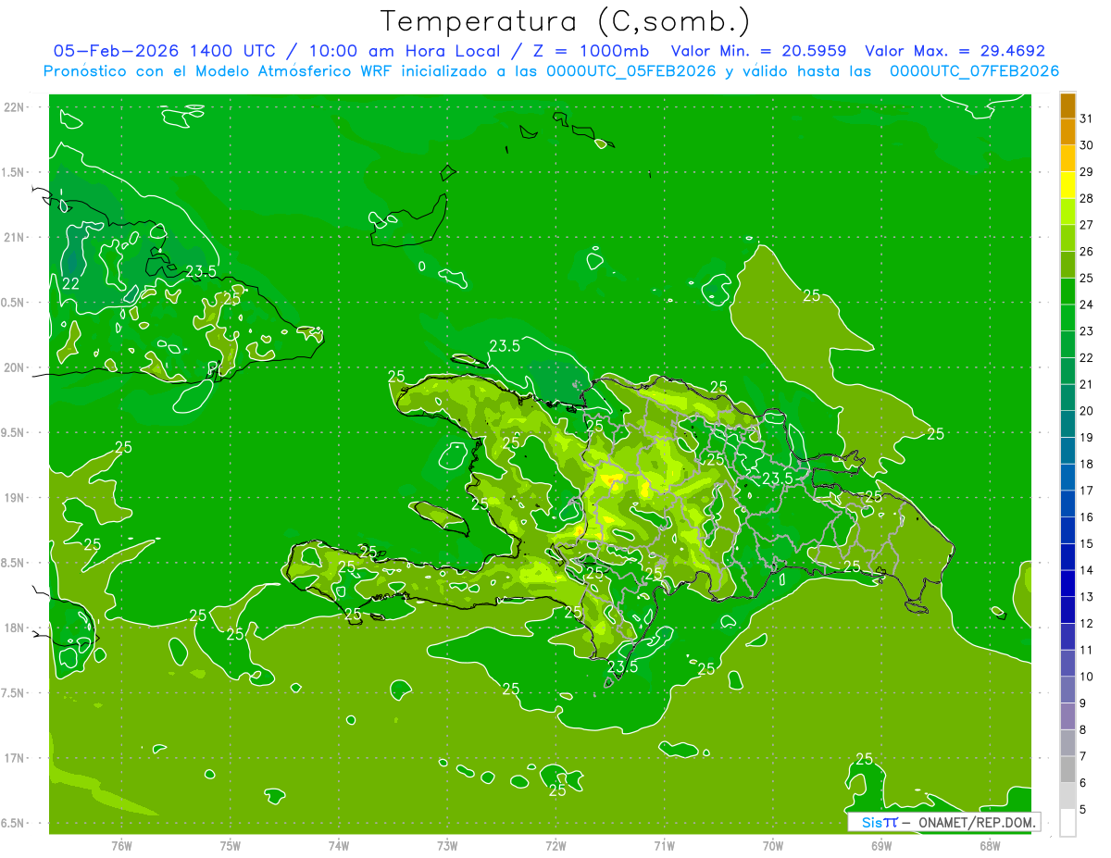
Task: Pick the color bar swatch between 29 and 30
Action: click(x=1067, y=157)
